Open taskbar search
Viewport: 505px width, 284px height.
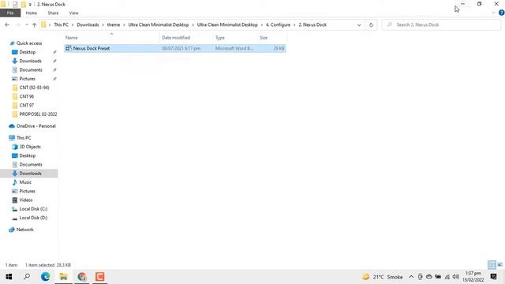click(27, 277)
